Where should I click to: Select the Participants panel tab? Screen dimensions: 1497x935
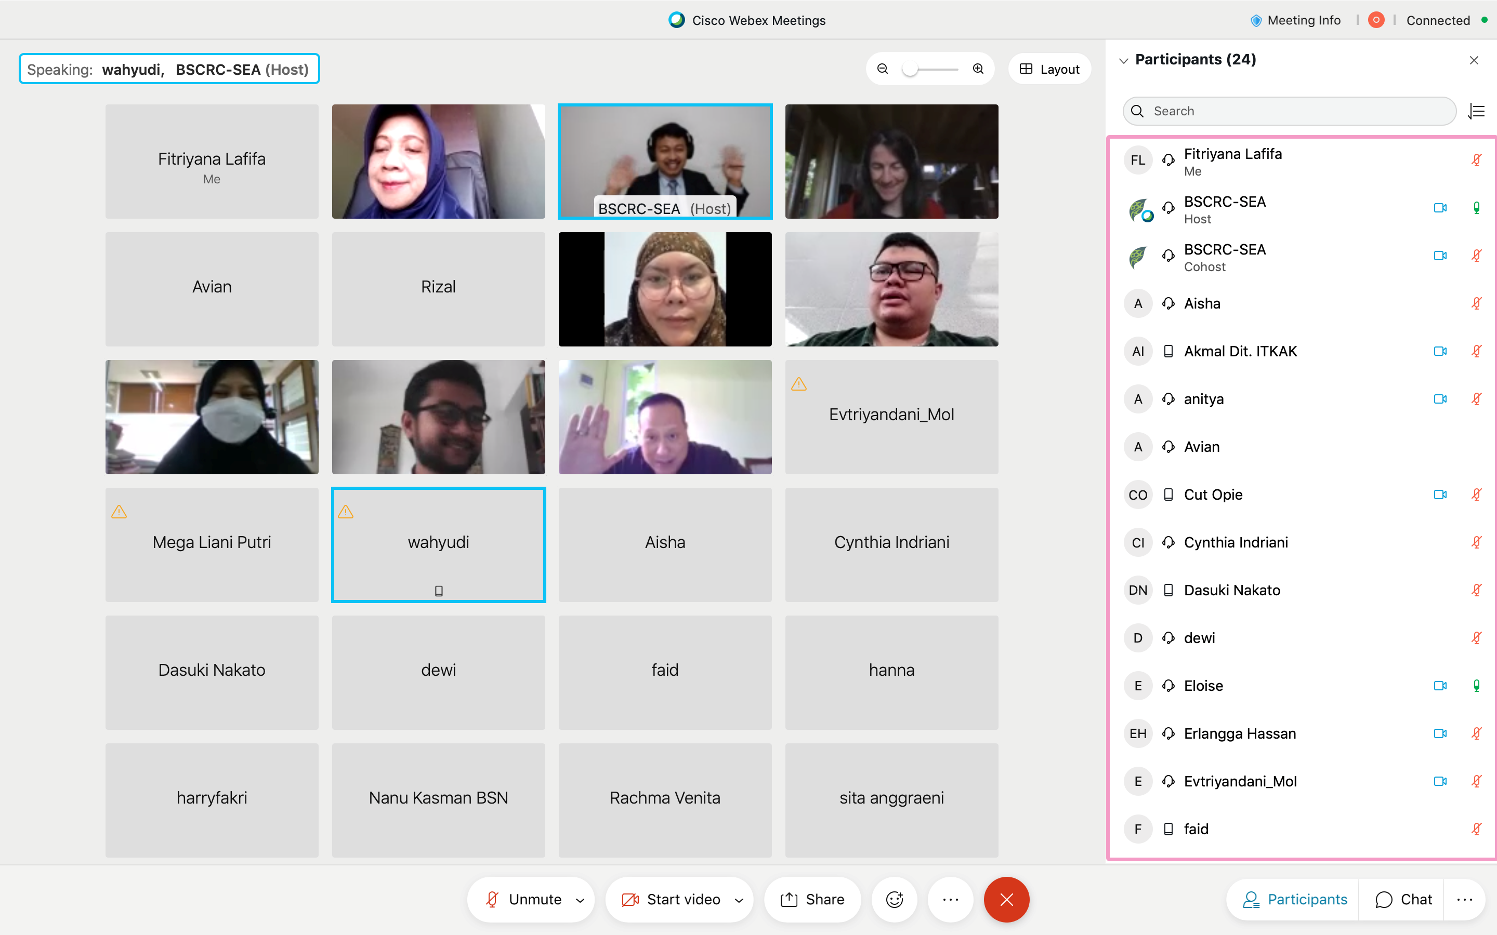(1294, 899)
